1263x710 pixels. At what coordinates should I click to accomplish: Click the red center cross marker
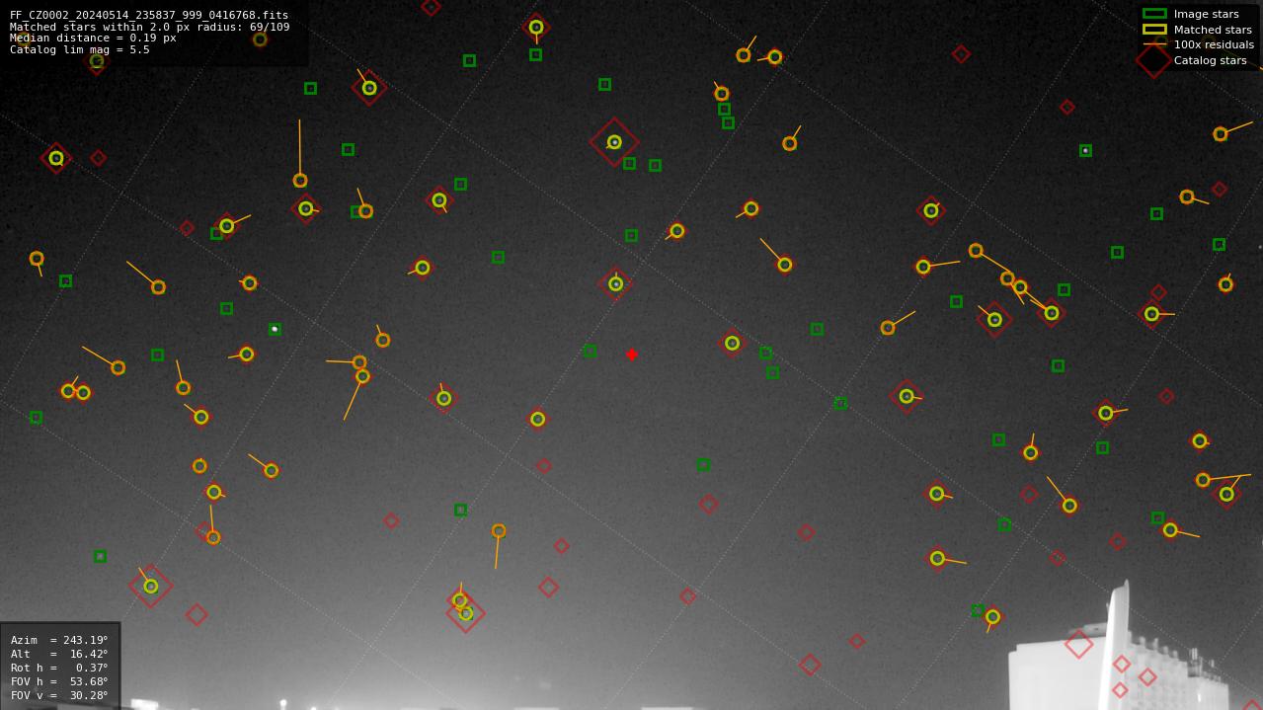(632, 355)
